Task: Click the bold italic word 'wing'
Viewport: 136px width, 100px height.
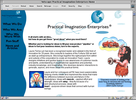Action: tap(65, 82)
